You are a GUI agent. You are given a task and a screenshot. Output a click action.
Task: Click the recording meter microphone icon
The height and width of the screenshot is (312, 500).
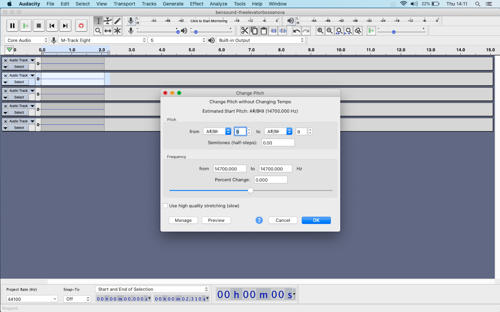point(131,21)
